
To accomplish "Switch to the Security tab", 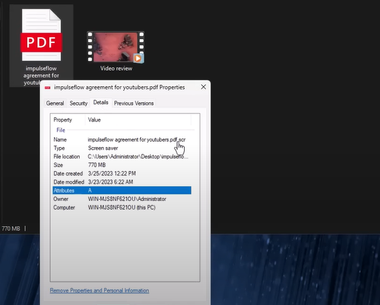I will (78, 103).
